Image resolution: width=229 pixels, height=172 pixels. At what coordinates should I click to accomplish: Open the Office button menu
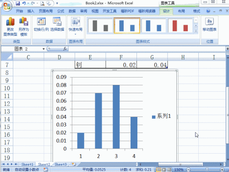(6, 6)
